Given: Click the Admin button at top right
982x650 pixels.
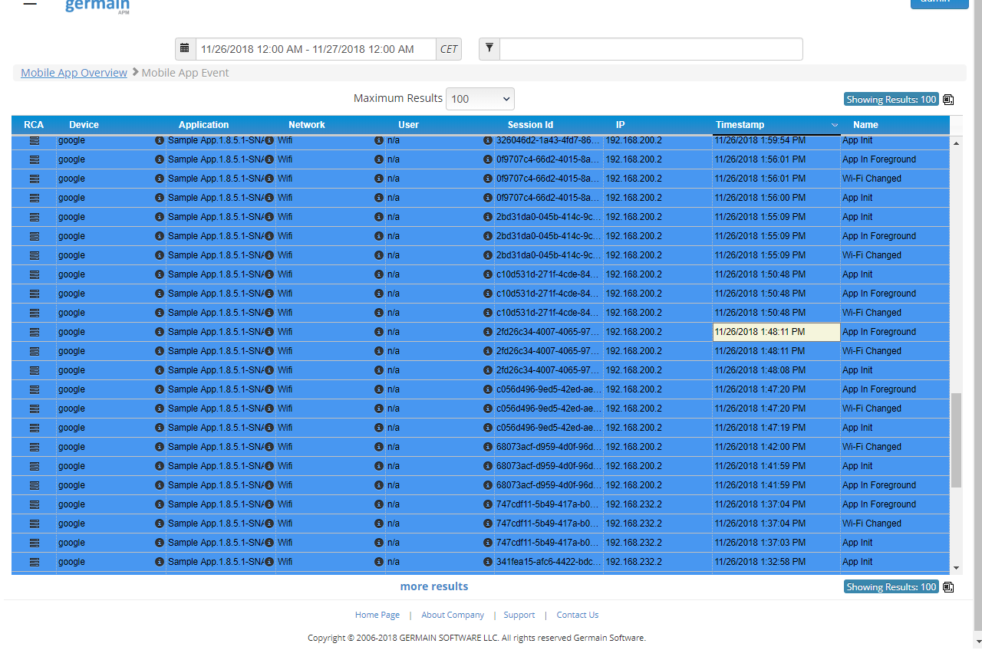Looking at the screenshot, I should pos(939,3).
